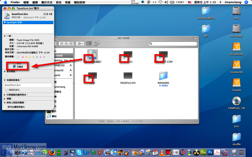Apply the blue color label dot
The width and height of the screenshot is (252, 157).
tap(37, 57)
